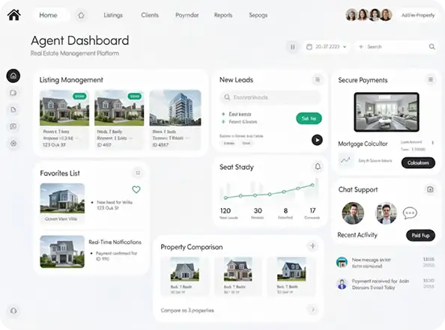Toggle the heart favorite on Ocean View Villa
Image resolution: width=445 pixels, height=330 pixels.
click(136, 189)
